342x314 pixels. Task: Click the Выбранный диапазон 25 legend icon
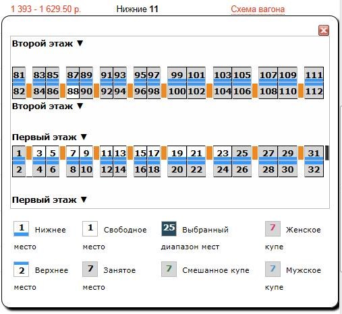169,228
